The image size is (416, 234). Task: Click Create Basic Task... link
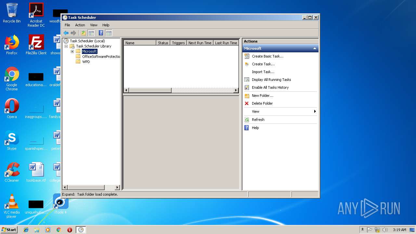point(267,56)
